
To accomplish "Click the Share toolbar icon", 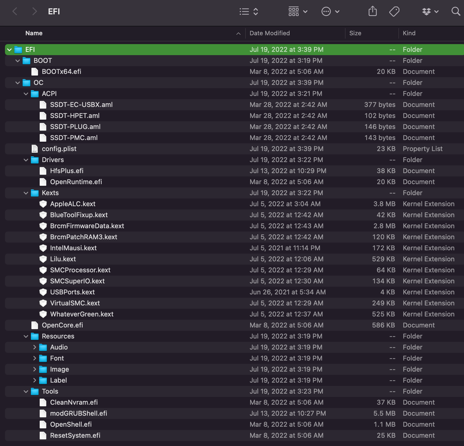I will (373, 11).
